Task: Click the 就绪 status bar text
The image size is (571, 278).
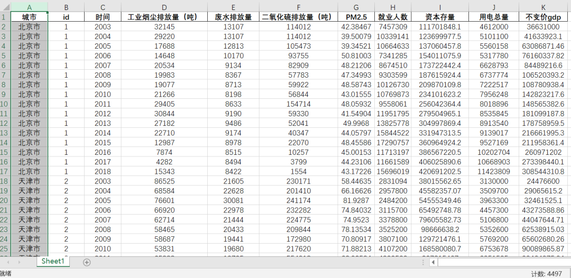Action: click(5, 274)
